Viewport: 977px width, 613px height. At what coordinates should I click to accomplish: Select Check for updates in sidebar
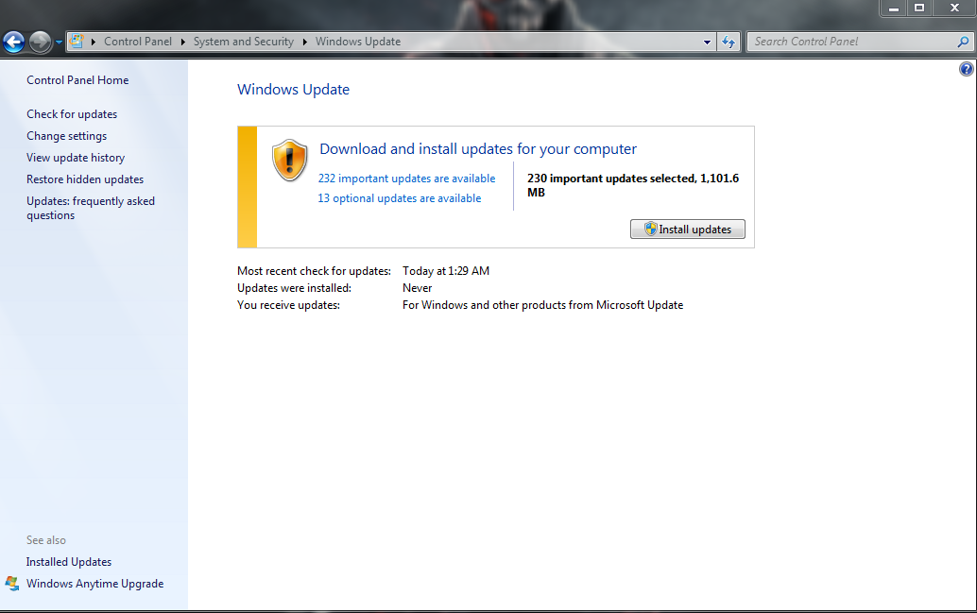(x=72, y=114)
